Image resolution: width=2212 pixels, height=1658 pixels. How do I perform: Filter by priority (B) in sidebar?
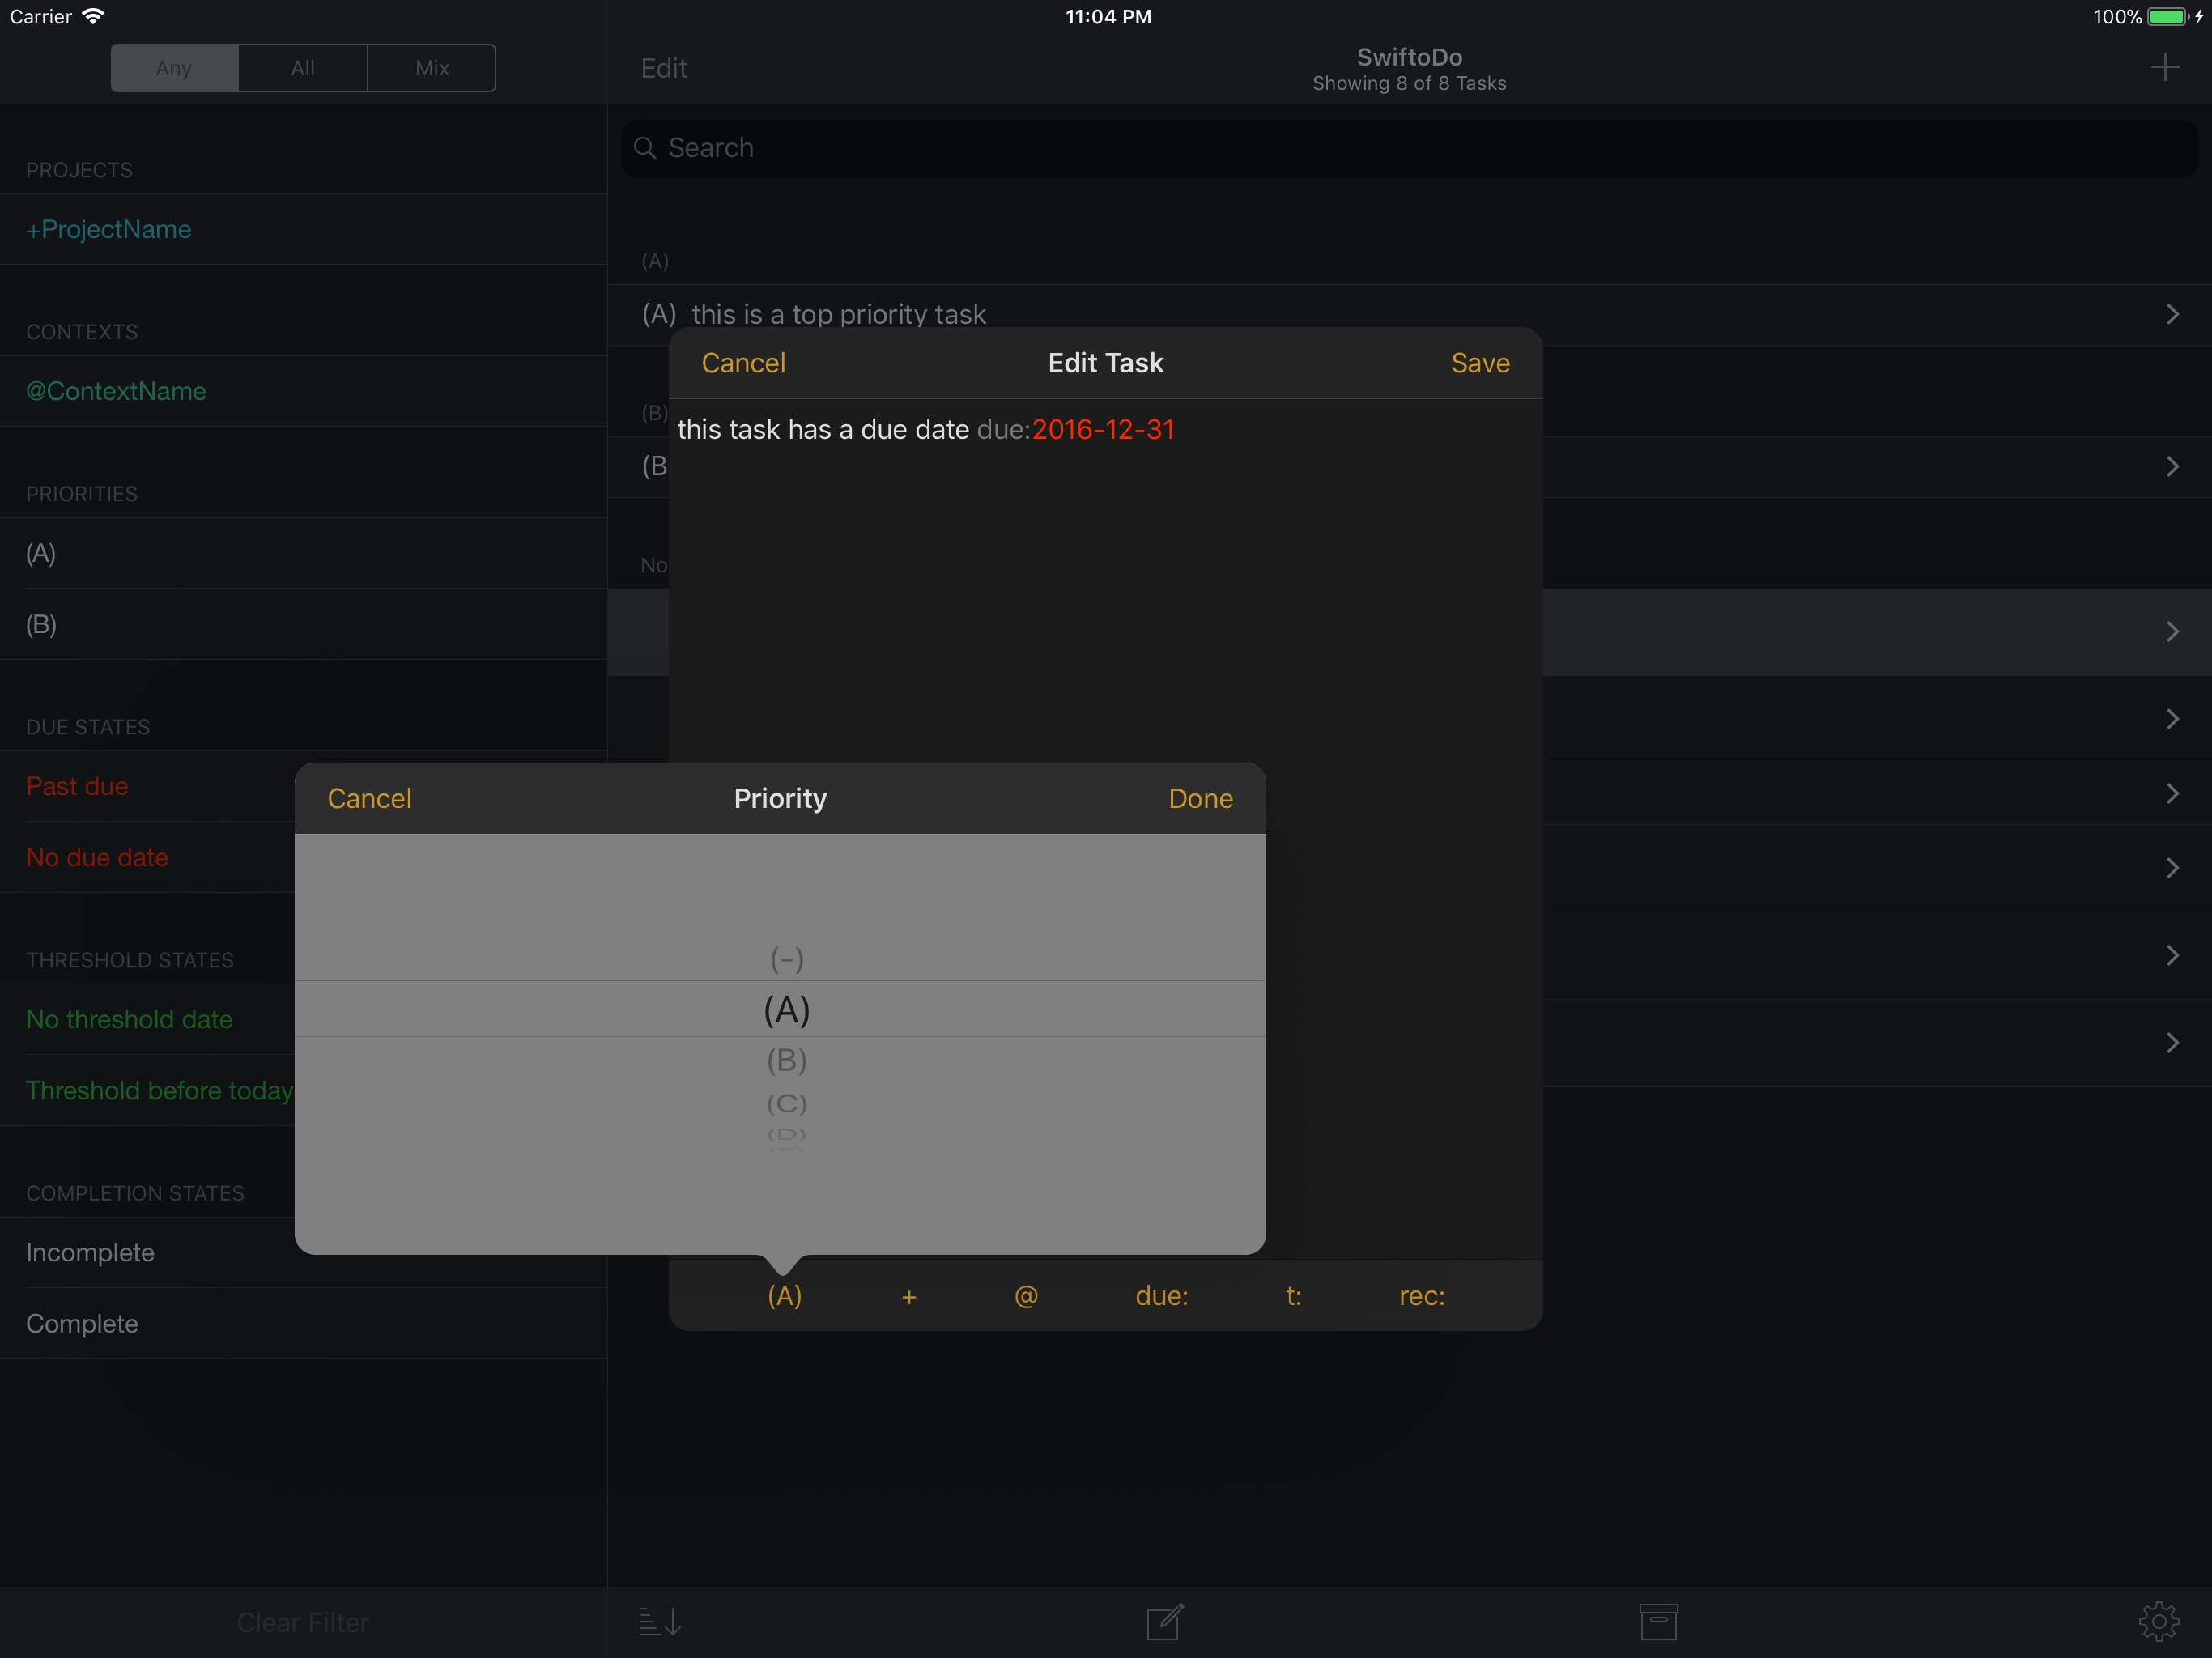tap(303, 624)
